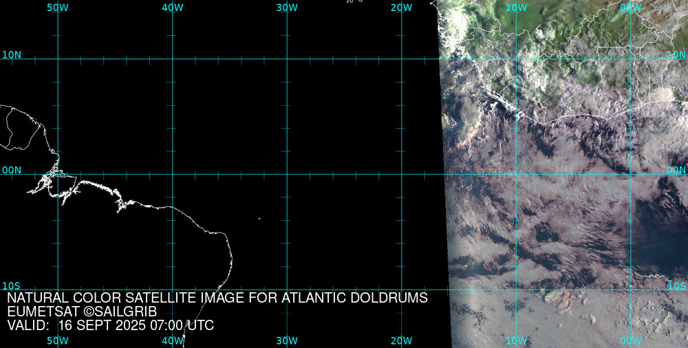This screenshot has height=348, width=688.
Task: Click the '10W' longitude label along the top edge
Action: click(x=517, y=8)
